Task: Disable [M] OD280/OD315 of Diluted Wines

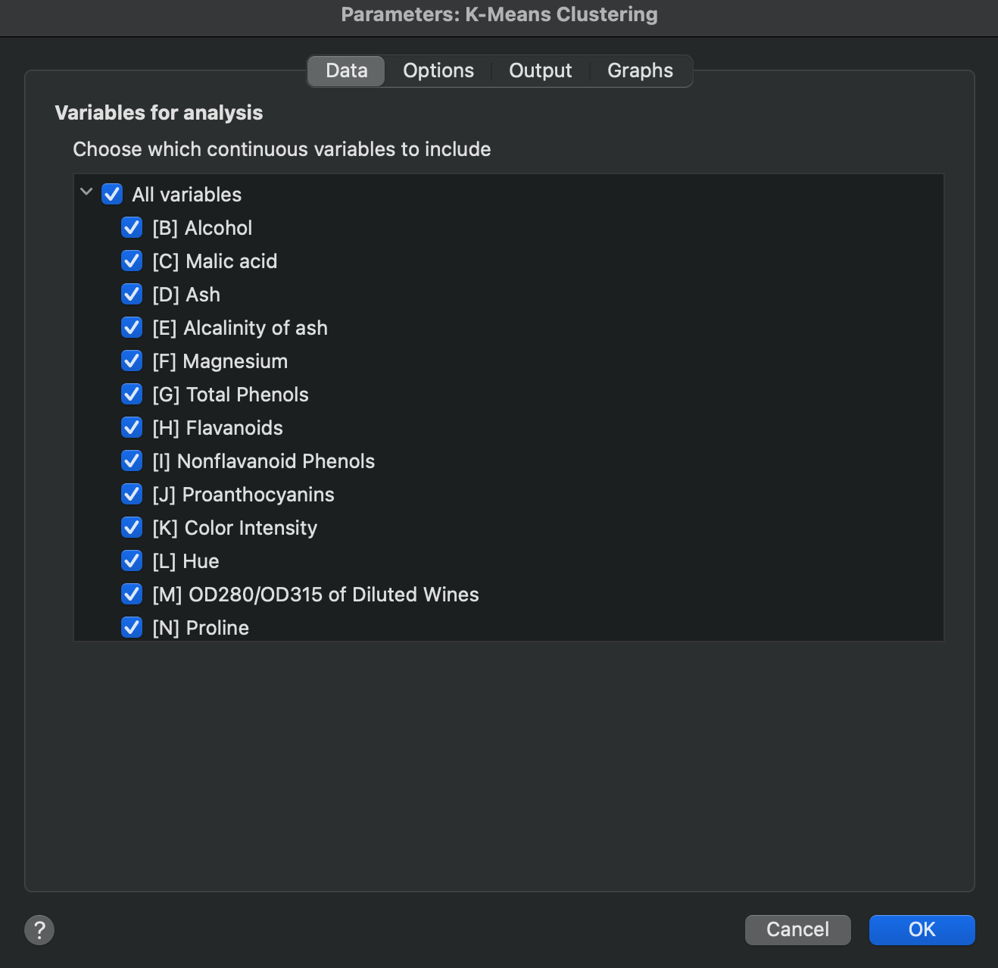Action: 132,594
